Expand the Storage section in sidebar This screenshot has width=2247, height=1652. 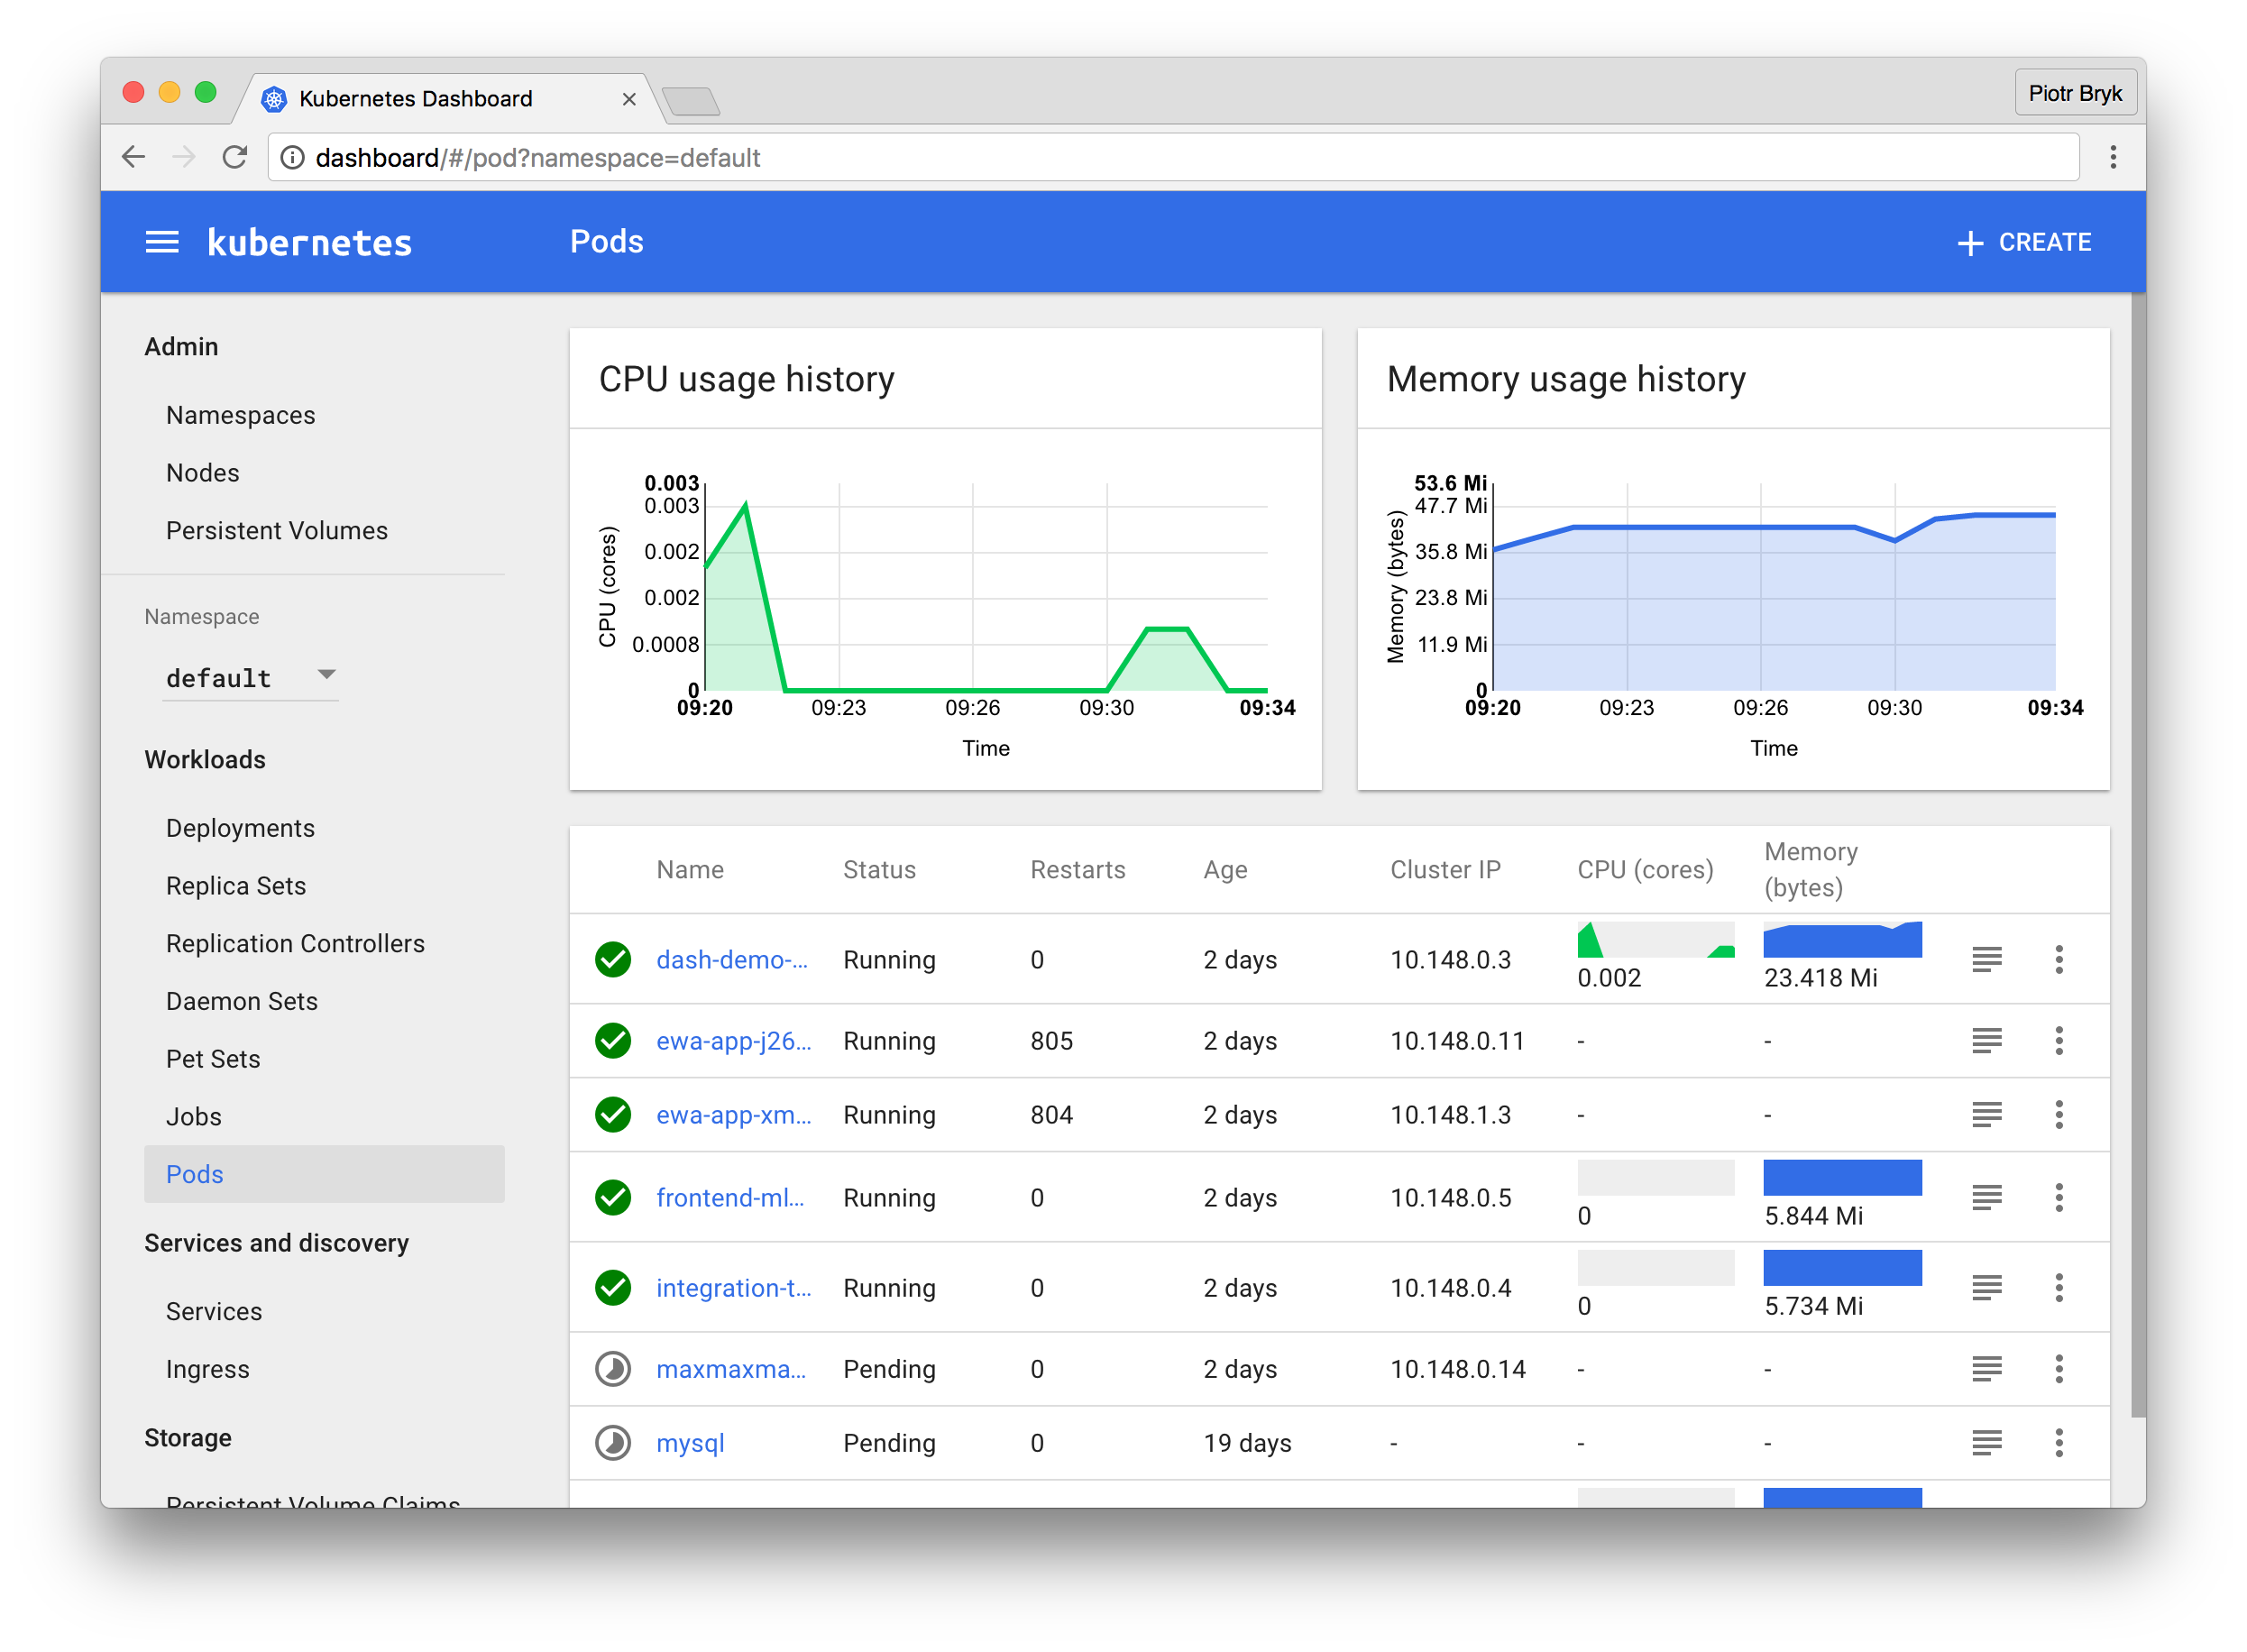coord(188,1439)
